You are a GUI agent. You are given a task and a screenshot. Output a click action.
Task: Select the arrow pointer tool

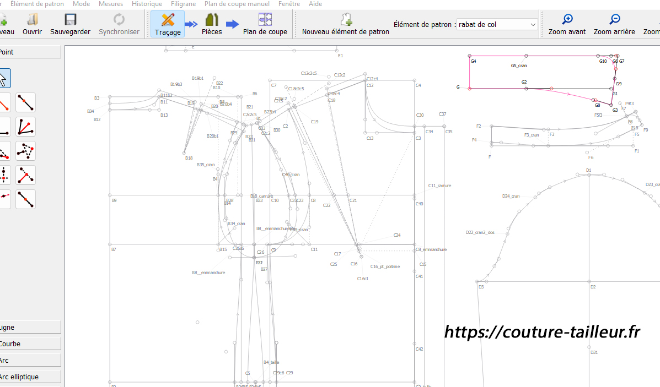3,79
